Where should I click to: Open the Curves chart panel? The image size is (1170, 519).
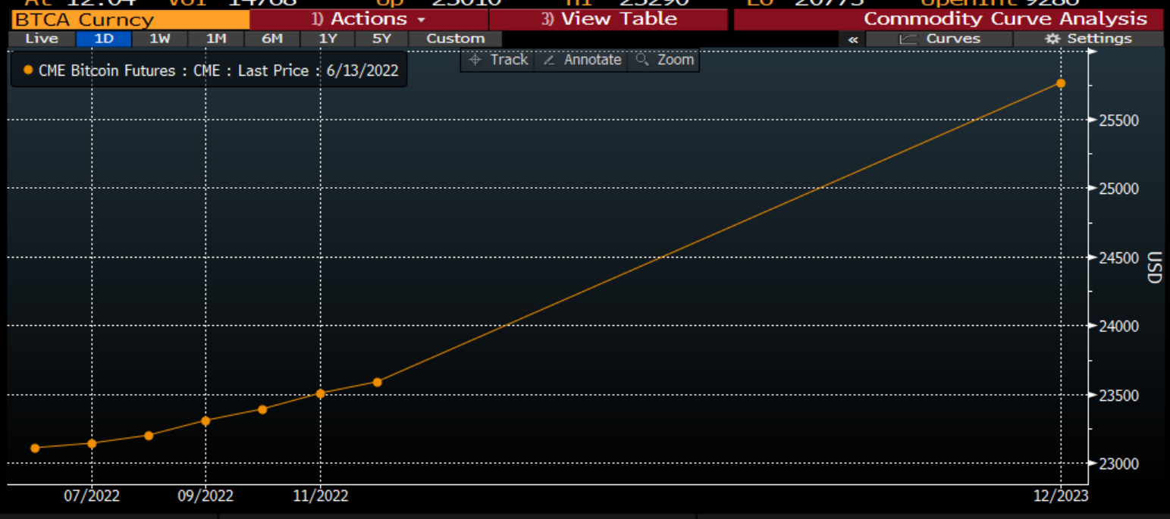click(939, 39)
